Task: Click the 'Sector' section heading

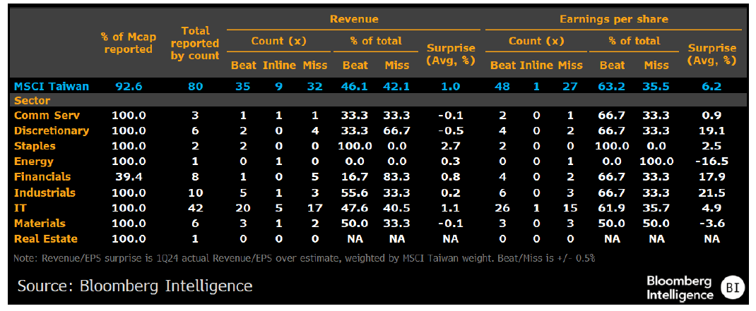Action: 33,101
